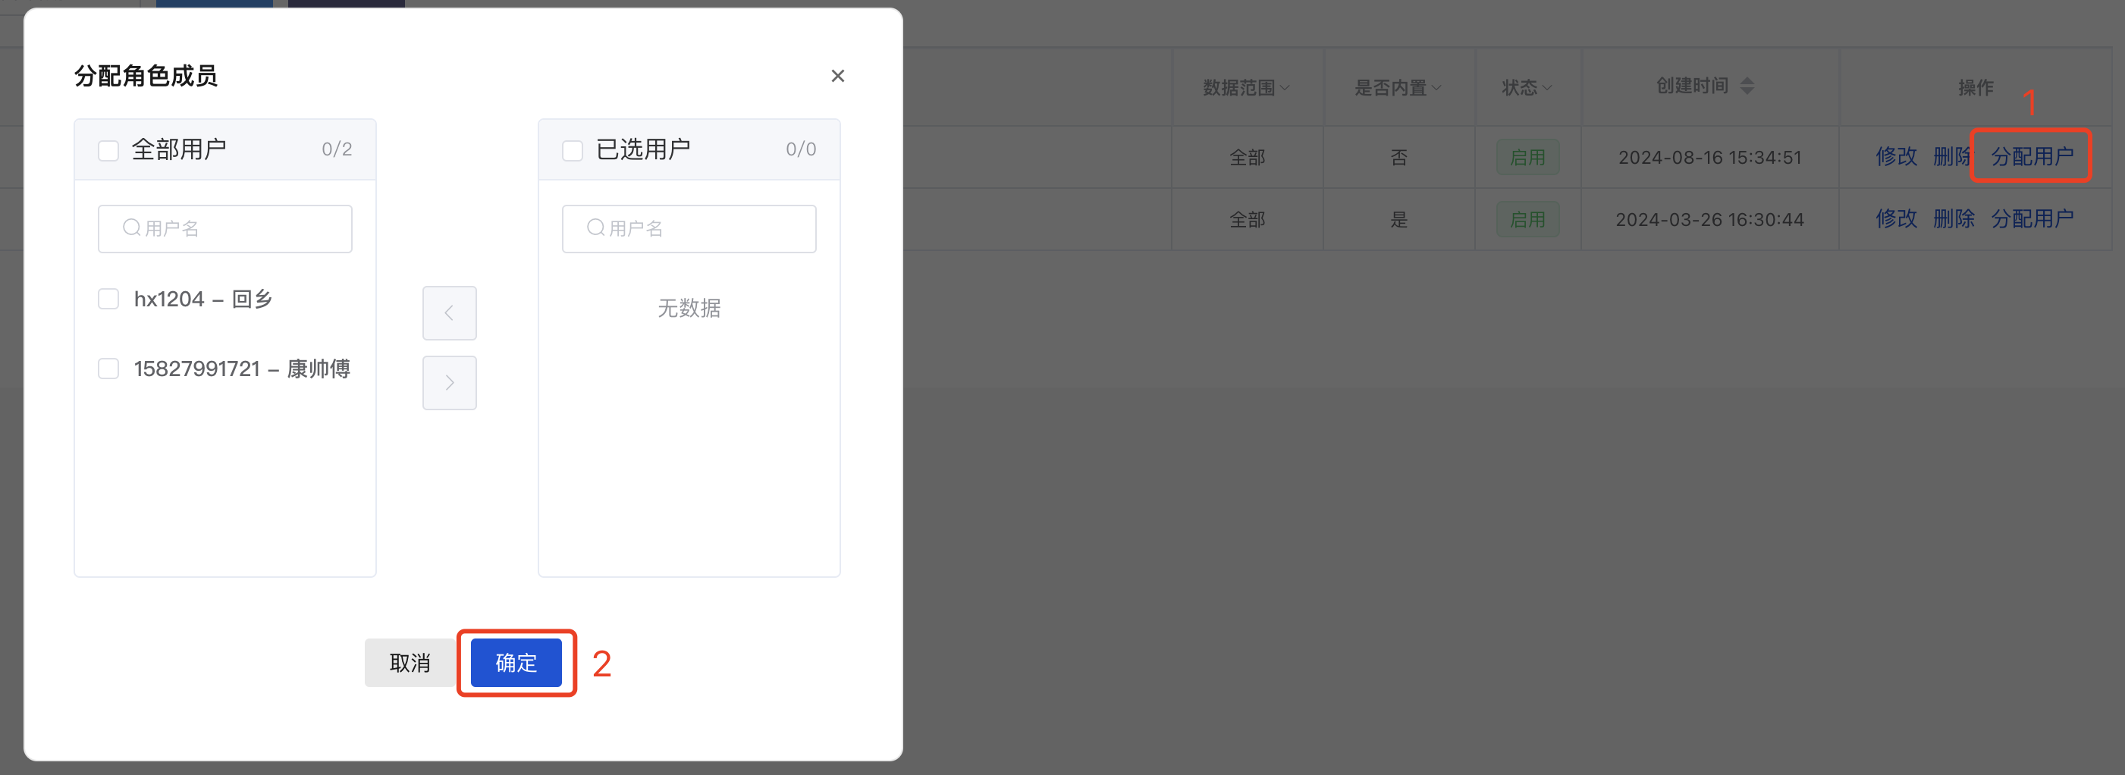This screenshot has width=2125, height=775.
Task: Open the 是否内置 column filter dropdown
Action: pos(1437,86)
